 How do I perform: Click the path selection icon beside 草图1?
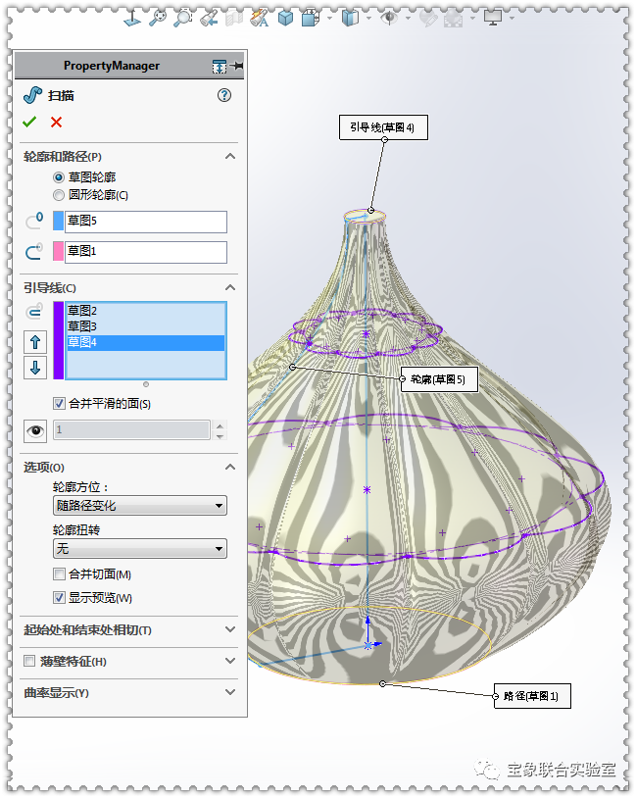coord(34,251)
